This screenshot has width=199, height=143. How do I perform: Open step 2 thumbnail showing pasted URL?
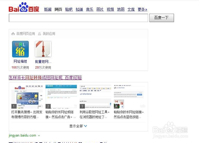click(x=61, y=97)
